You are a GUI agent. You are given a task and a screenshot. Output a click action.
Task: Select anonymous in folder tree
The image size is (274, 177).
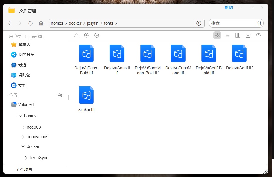tap(37, 137)
